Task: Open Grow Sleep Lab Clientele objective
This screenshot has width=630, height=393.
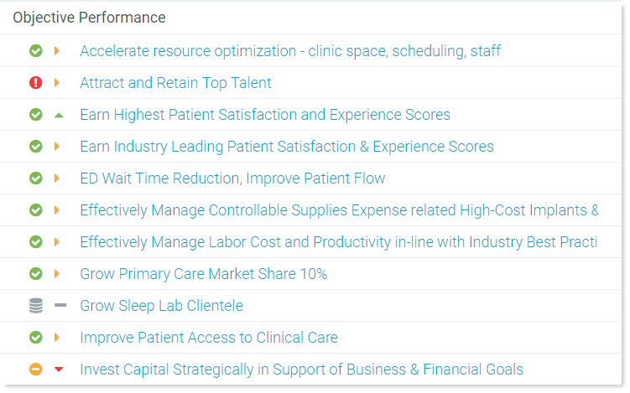Action: (x=161, y=306)
